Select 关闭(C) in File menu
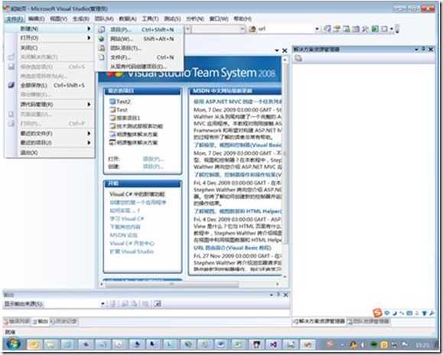The width and height of the screenshot is (443, 355). click(x=50, y=47)
